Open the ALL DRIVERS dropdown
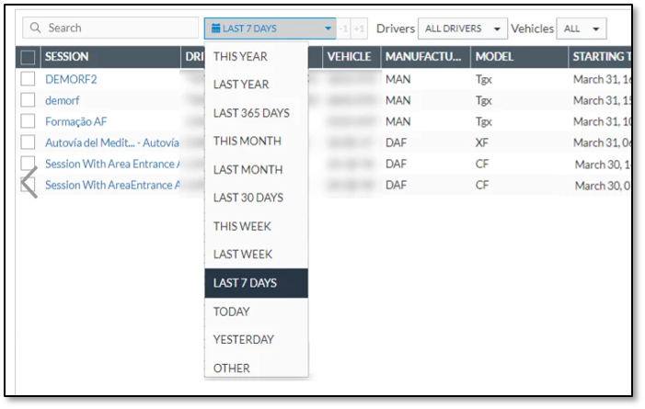Screen dimensions: 645x409 click(x=463, y=28)
